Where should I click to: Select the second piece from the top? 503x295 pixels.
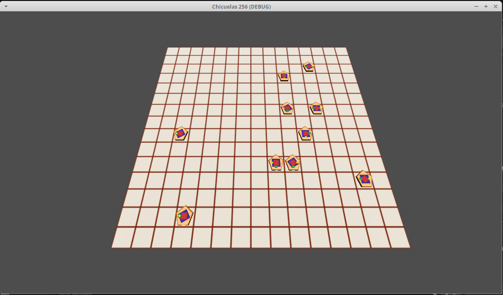pyautogui.click(x=284, y=76)
